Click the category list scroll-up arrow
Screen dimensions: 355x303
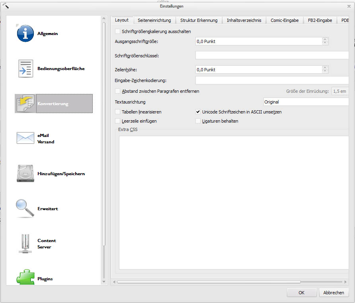tap(104, 19)
